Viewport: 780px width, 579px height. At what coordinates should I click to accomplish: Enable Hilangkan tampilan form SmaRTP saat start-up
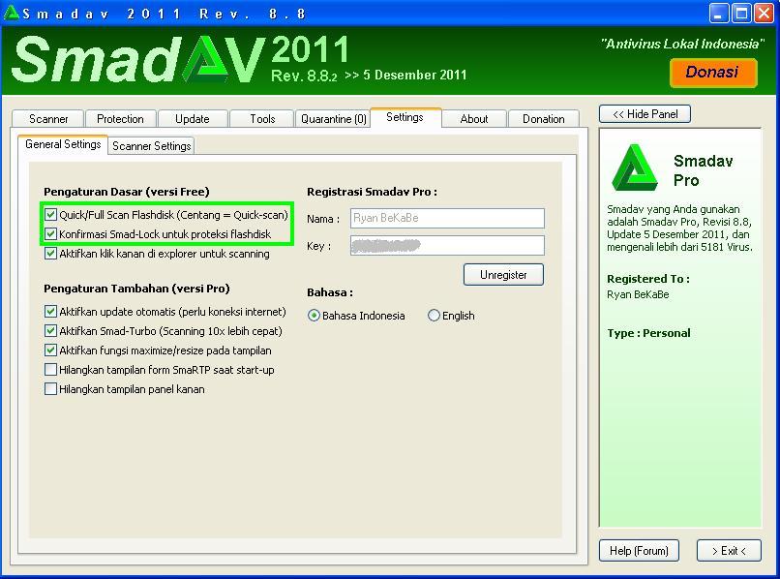point(50,370)
